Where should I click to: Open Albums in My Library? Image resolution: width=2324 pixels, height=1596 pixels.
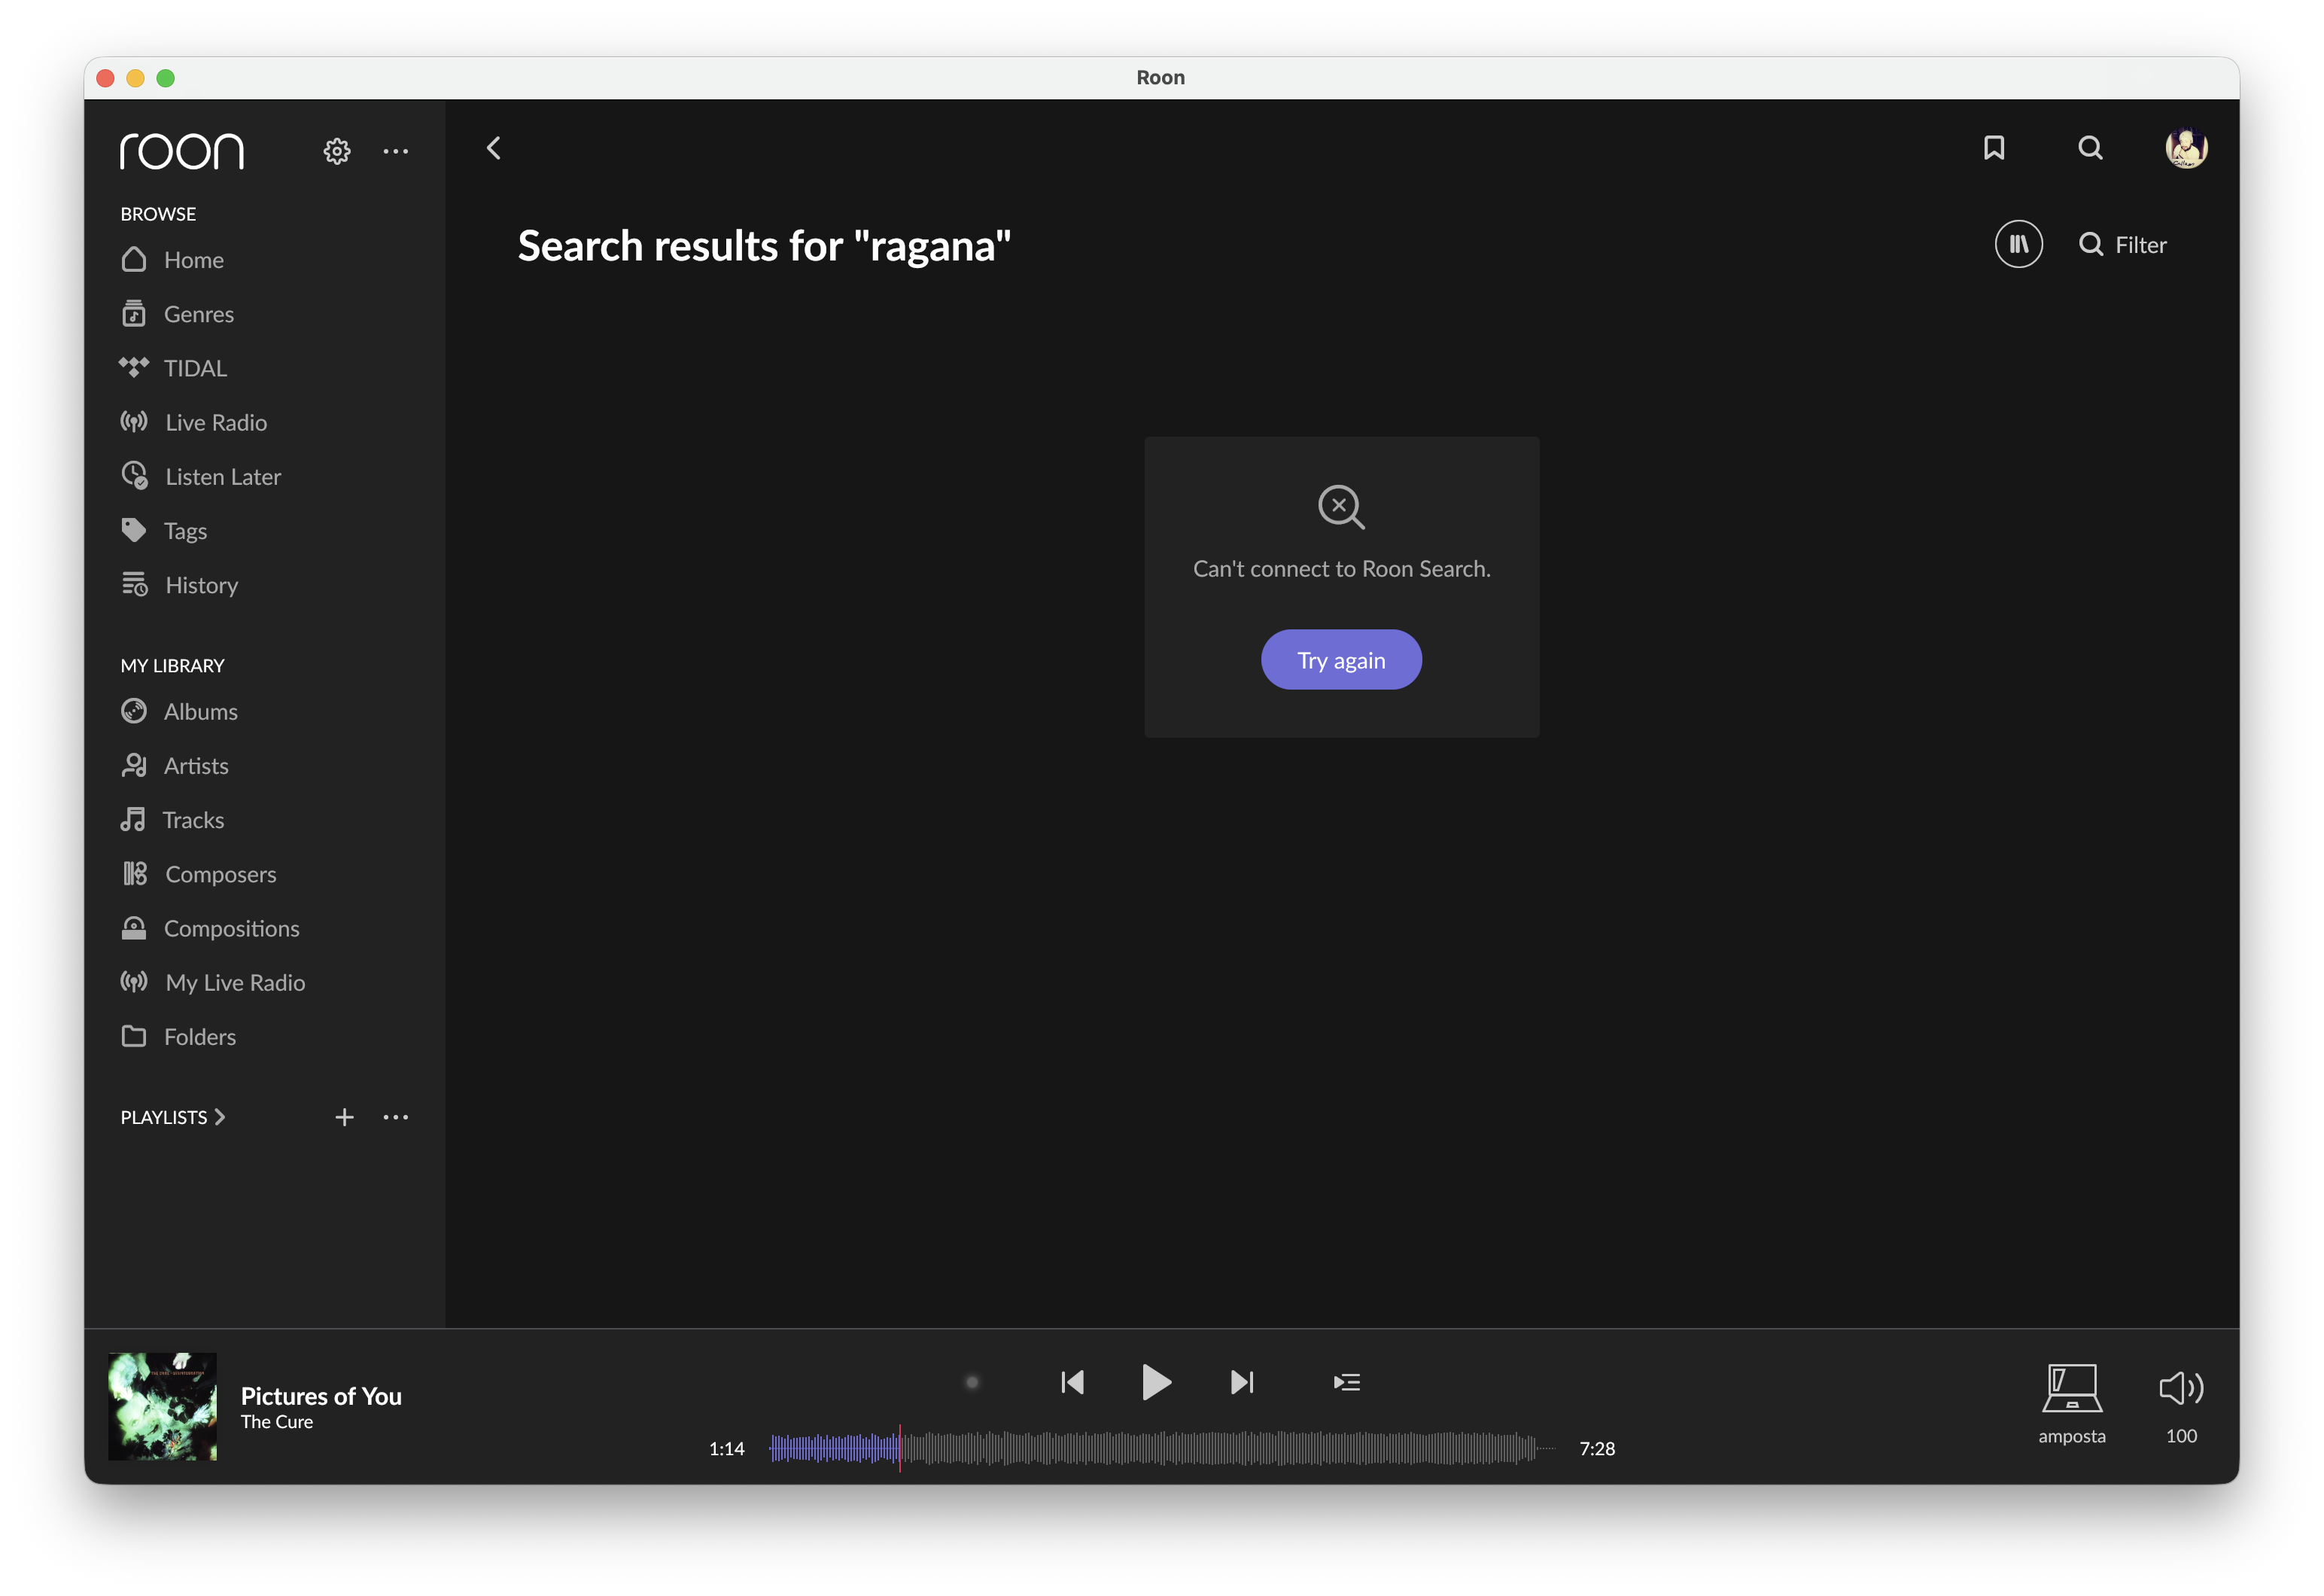click(x=200, y=711)
